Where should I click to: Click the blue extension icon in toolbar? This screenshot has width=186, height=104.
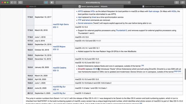click(x=46, y=2)
